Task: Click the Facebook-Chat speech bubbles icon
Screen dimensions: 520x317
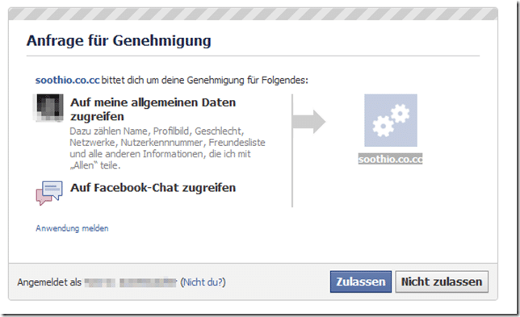Action: [x=49, y=193]
